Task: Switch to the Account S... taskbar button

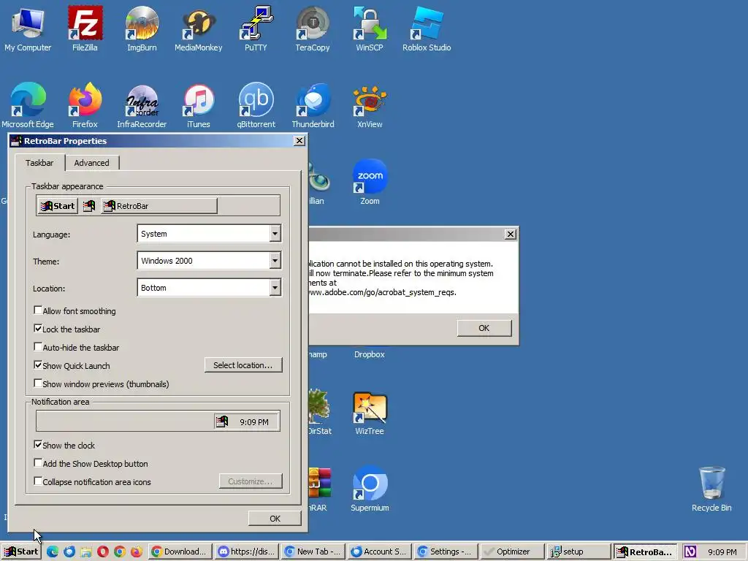Action: coord(380,552)
